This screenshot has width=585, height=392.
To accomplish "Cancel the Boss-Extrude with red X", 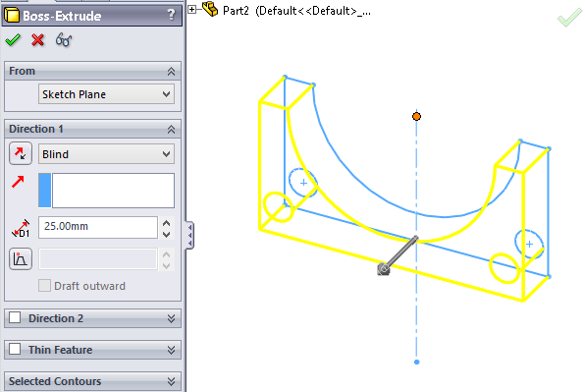I will pos(37,39).
